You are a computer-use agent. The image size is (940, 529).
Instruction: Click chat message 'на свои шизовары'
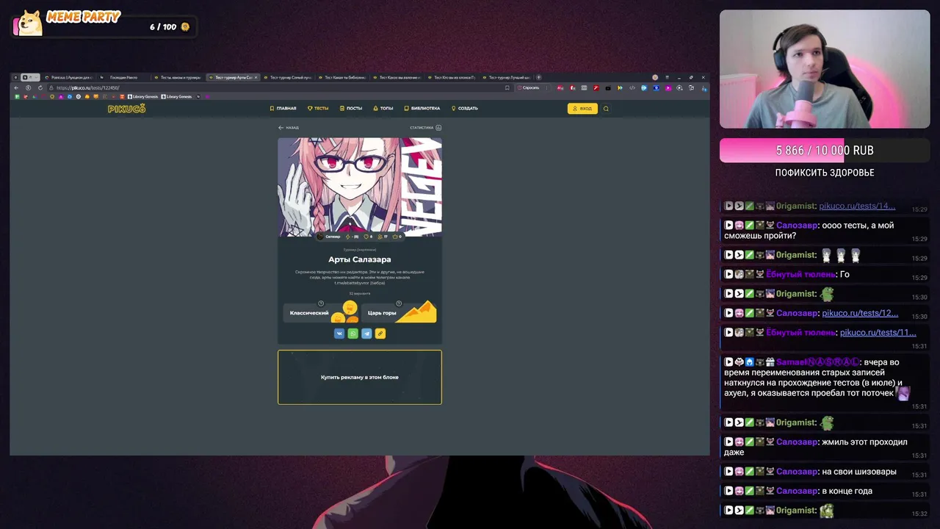click(859, 472)
